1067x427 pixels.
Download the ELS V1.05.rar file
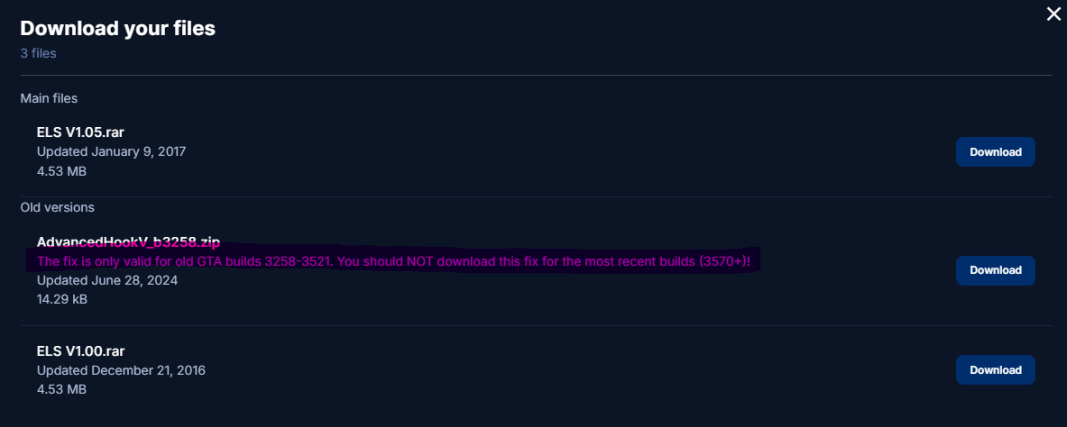click(995, 152)
